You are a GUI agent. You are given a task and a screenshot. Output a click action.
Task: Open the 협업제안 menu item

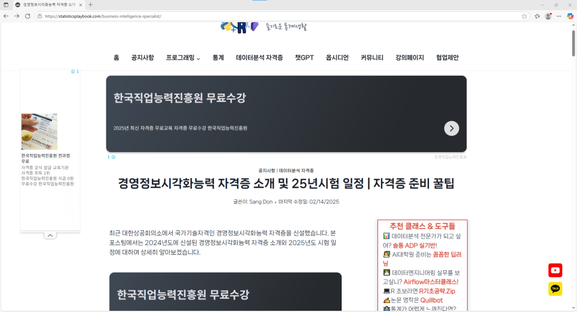447,58
